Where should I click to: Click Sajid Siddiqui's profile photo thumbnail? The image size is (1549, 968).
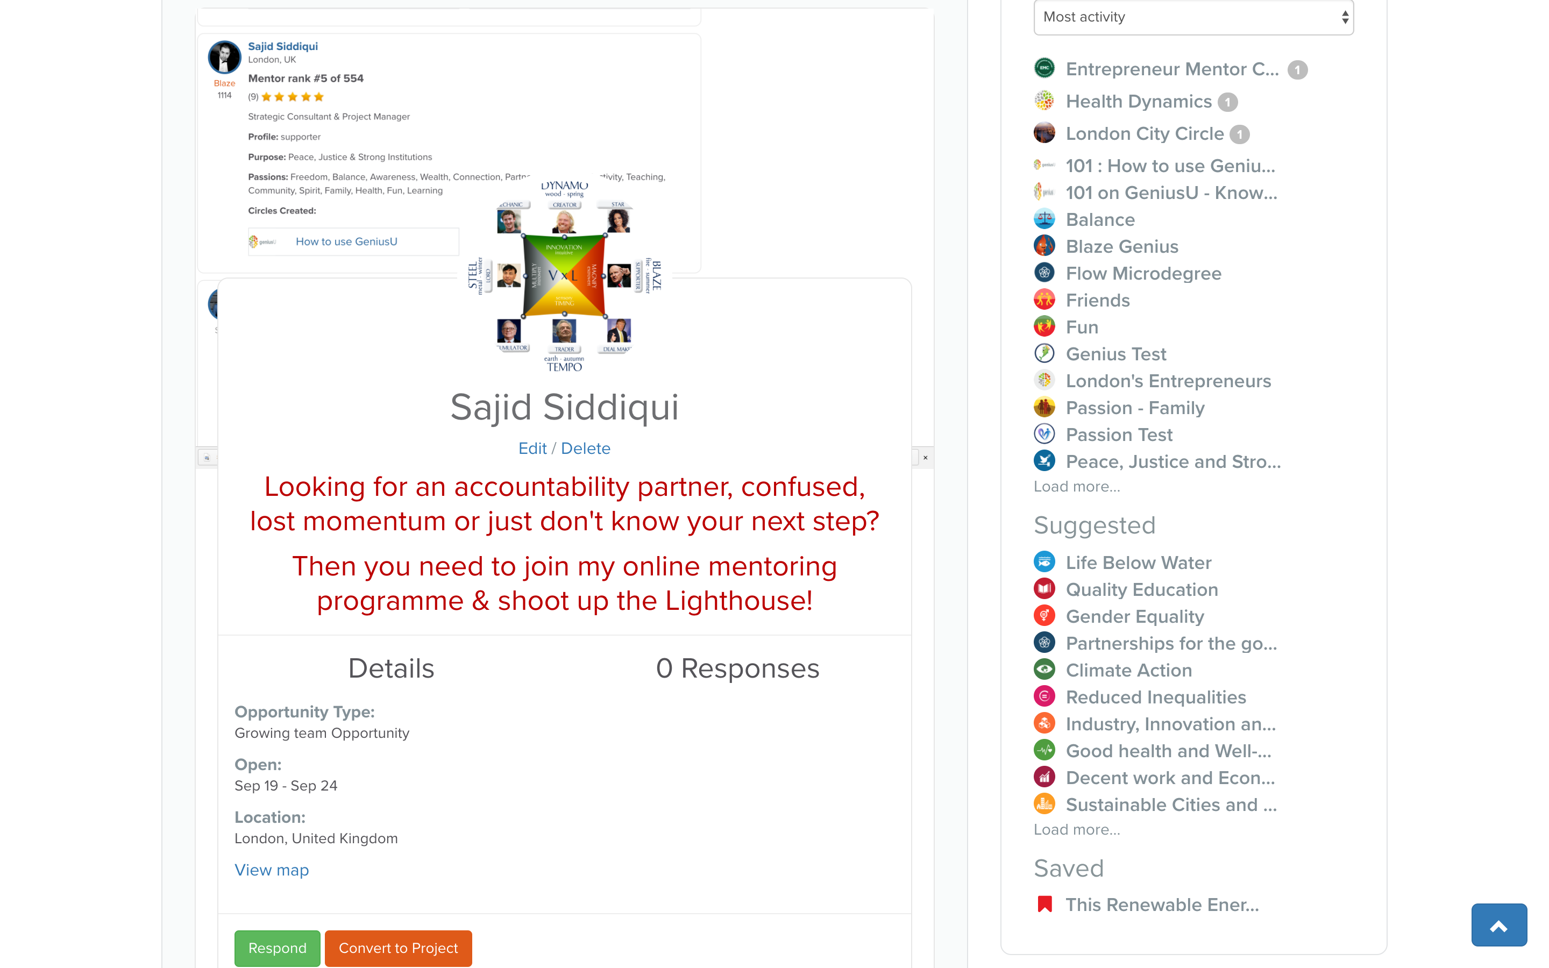pyautogui.click(x=224, y=58)
